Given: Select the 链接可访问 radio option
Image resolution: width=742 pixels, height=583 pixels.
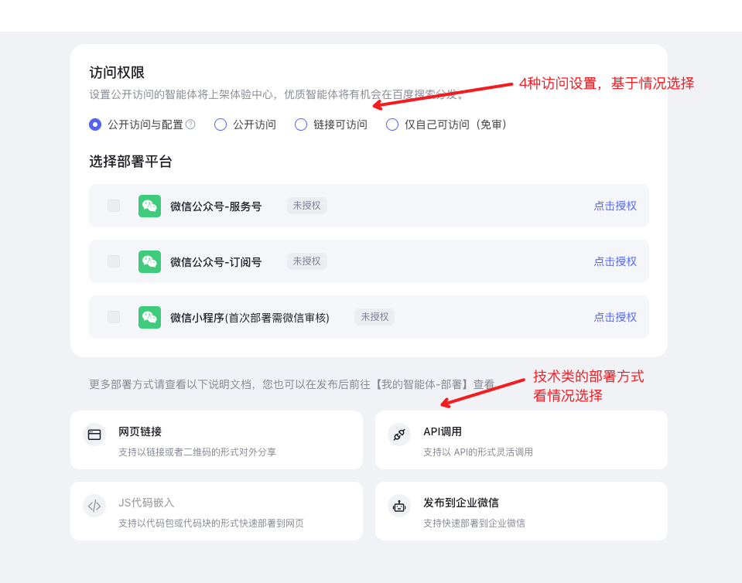Looking at the screenshot, I should (x=300, y=124).
